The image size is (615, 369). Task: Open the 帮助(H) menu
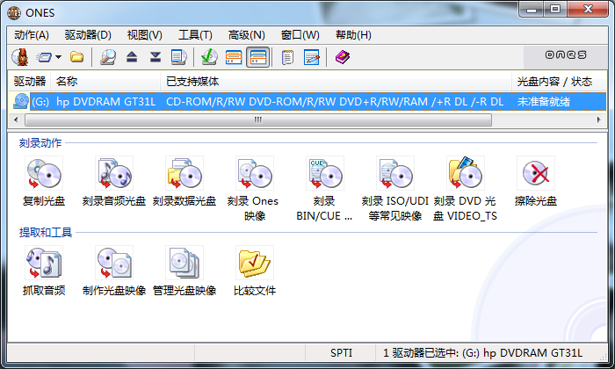[353, 35]
